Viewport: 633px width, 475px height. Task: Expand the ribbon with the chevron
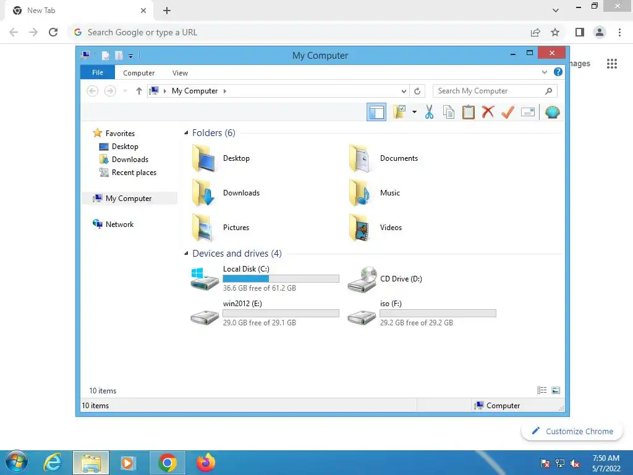pos(545,72)
